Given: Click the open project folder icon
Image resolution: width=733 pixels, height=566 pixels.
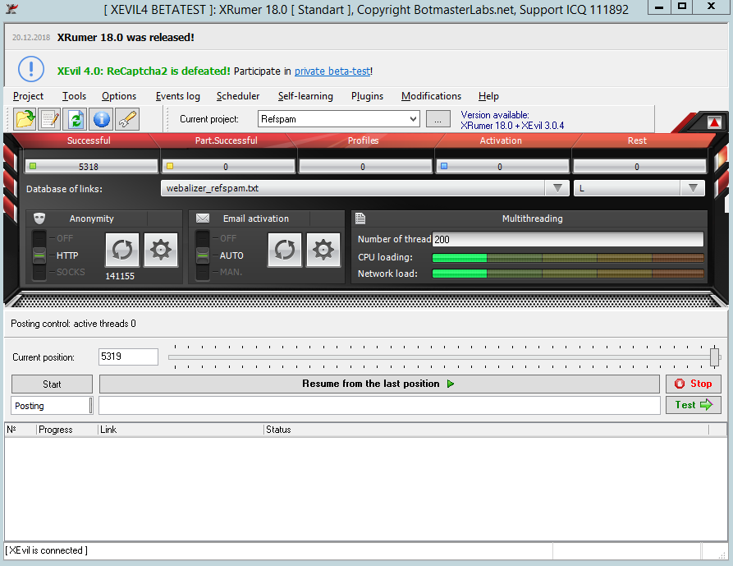Looking at the screenshot, I should (25, 119).
